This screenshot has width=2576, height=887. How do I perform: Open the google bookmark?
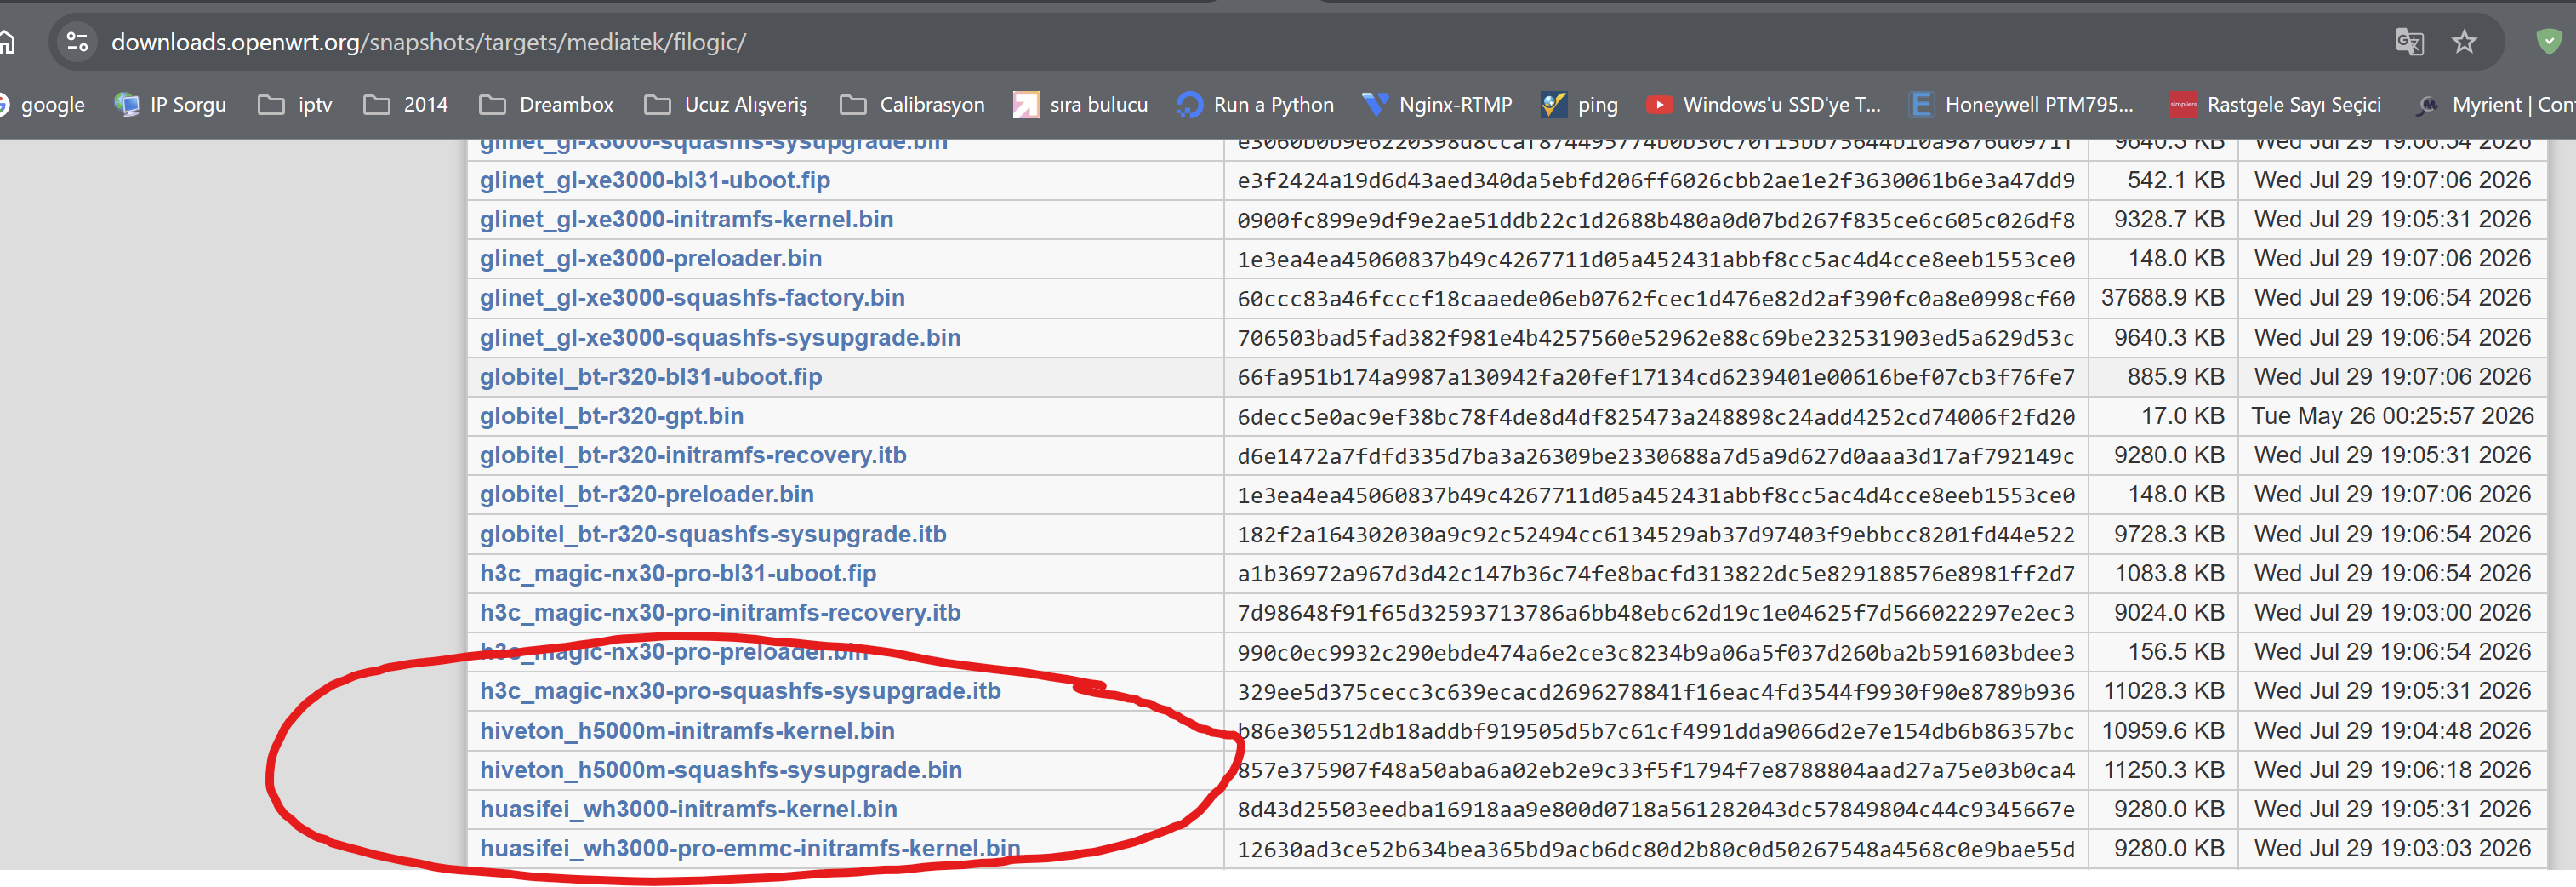(42, 105)
